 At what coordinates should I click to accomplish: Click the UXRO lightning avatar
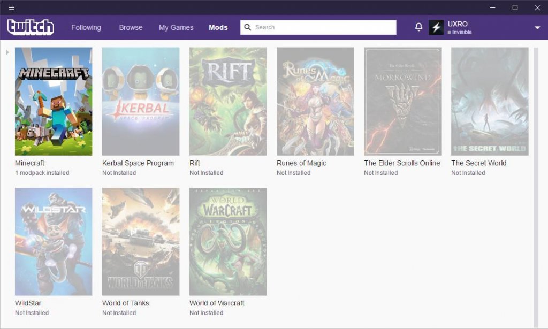[x=436, y=27]
